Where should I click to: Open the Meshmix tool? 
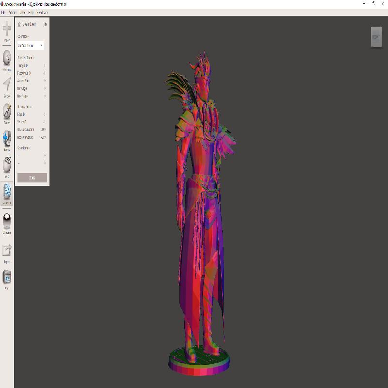click(7, 58)
